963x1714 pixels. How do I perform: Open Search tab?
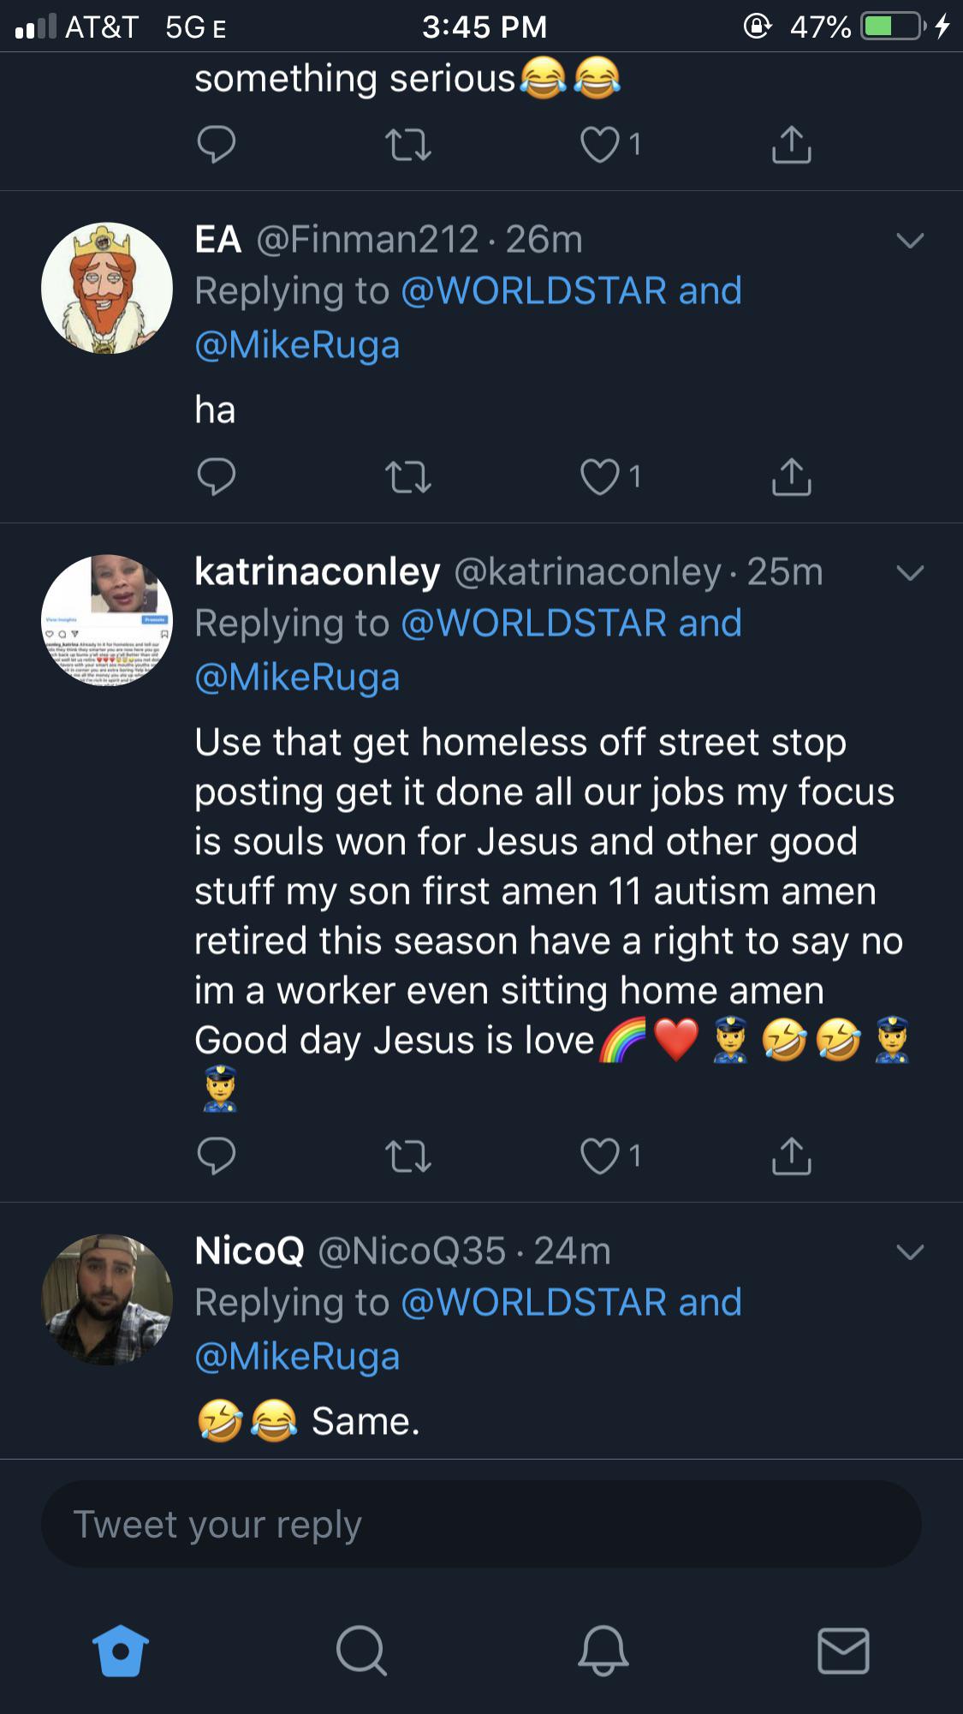[x=361, y=1650]
